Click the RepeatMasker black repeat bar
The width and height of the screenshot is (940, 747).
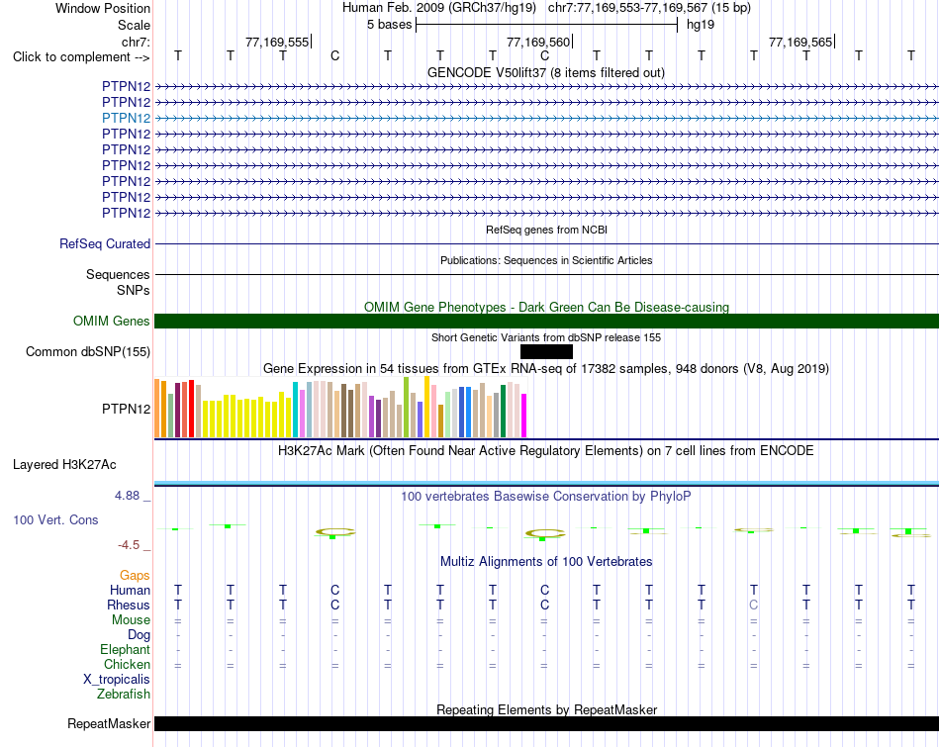[x=546, y=723]
